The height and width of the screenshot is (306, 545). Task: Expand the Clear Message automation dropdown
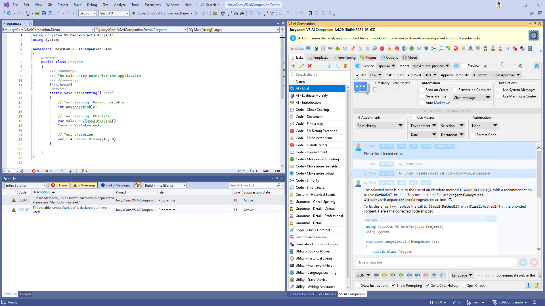472,97
